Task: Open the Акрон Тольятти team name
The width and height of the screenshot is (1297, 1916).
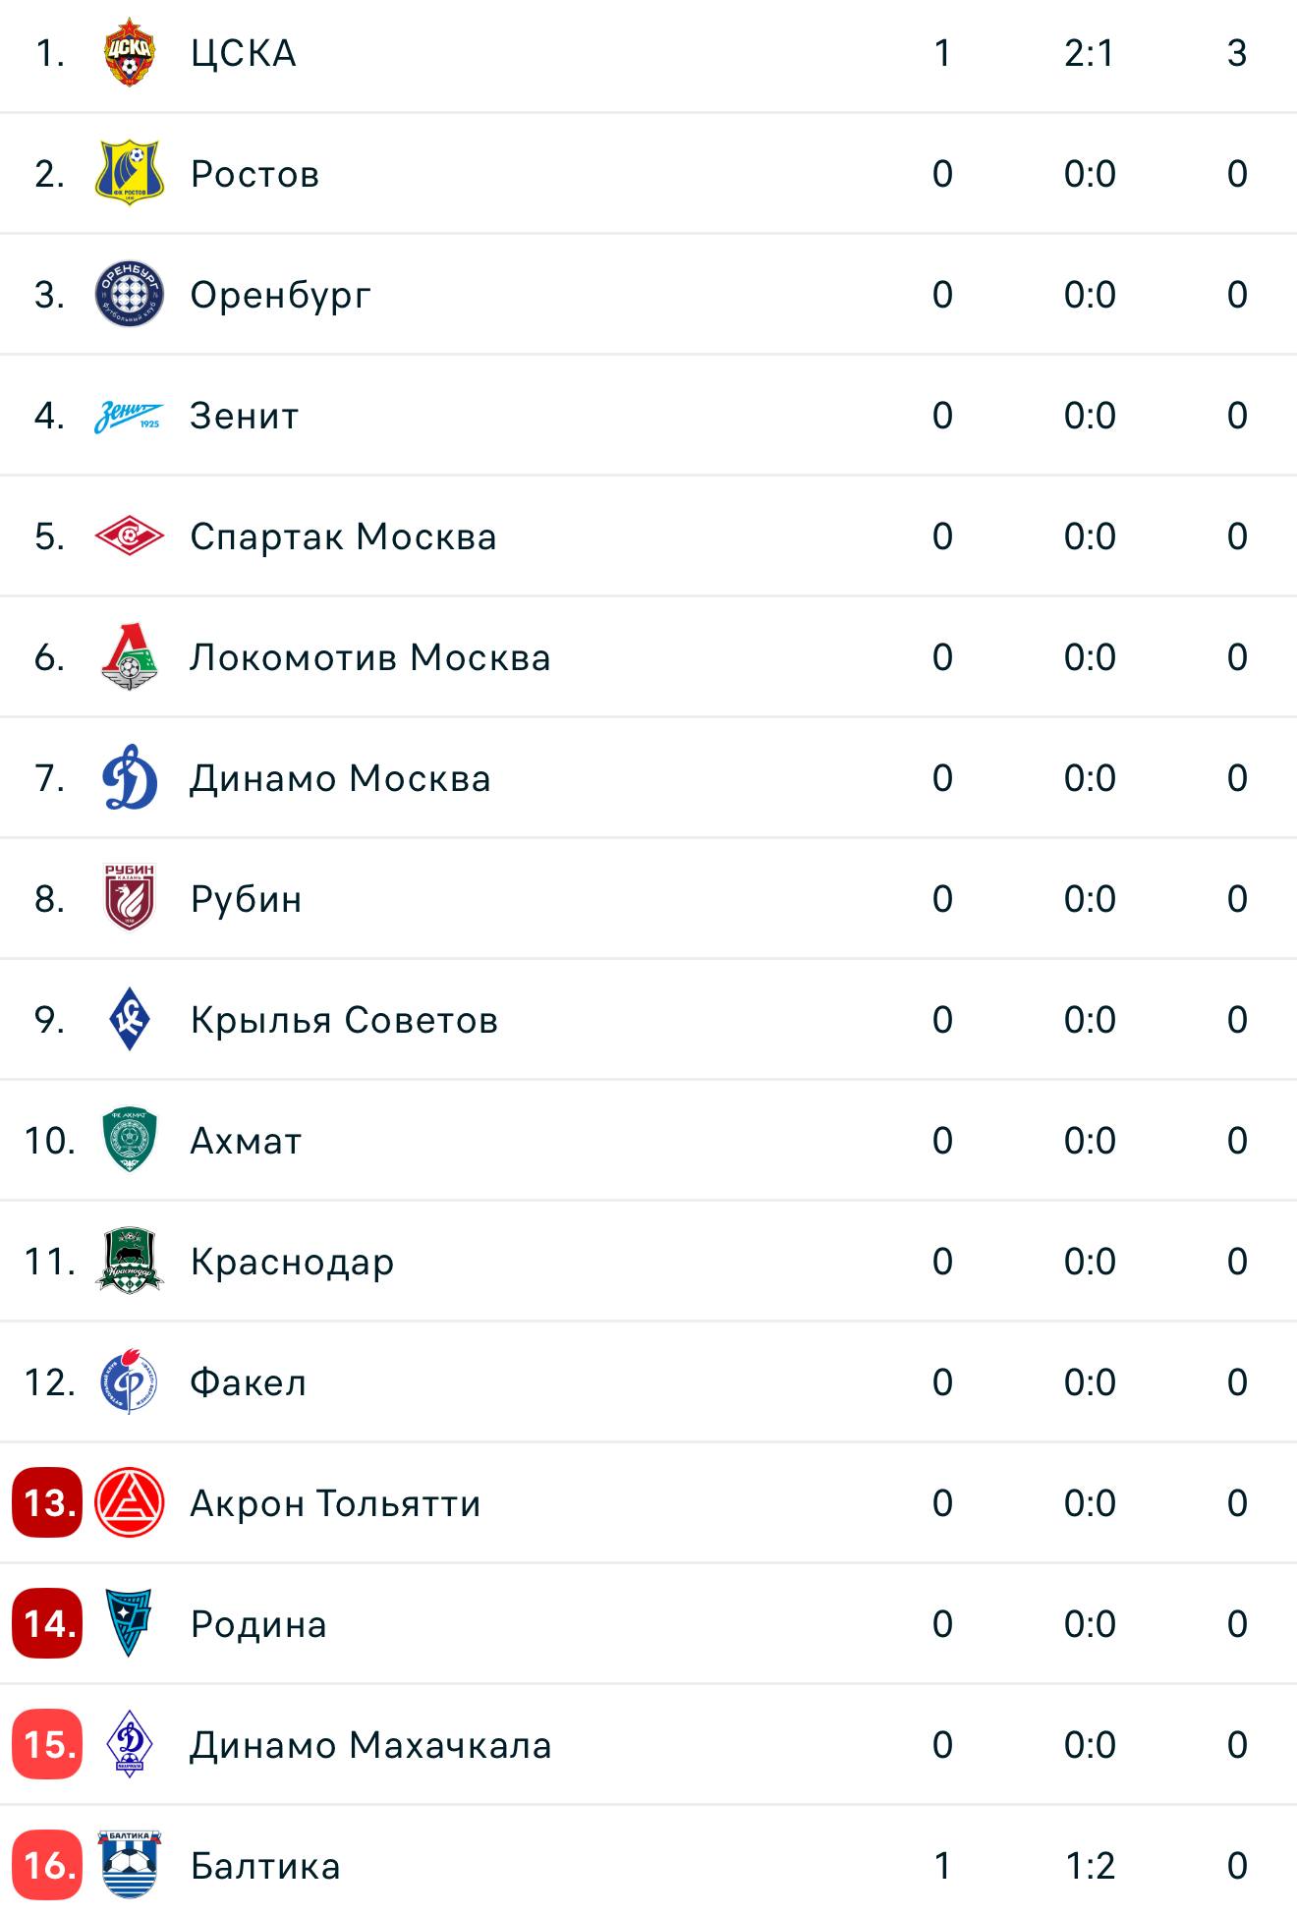Action: click(335, 1503)
